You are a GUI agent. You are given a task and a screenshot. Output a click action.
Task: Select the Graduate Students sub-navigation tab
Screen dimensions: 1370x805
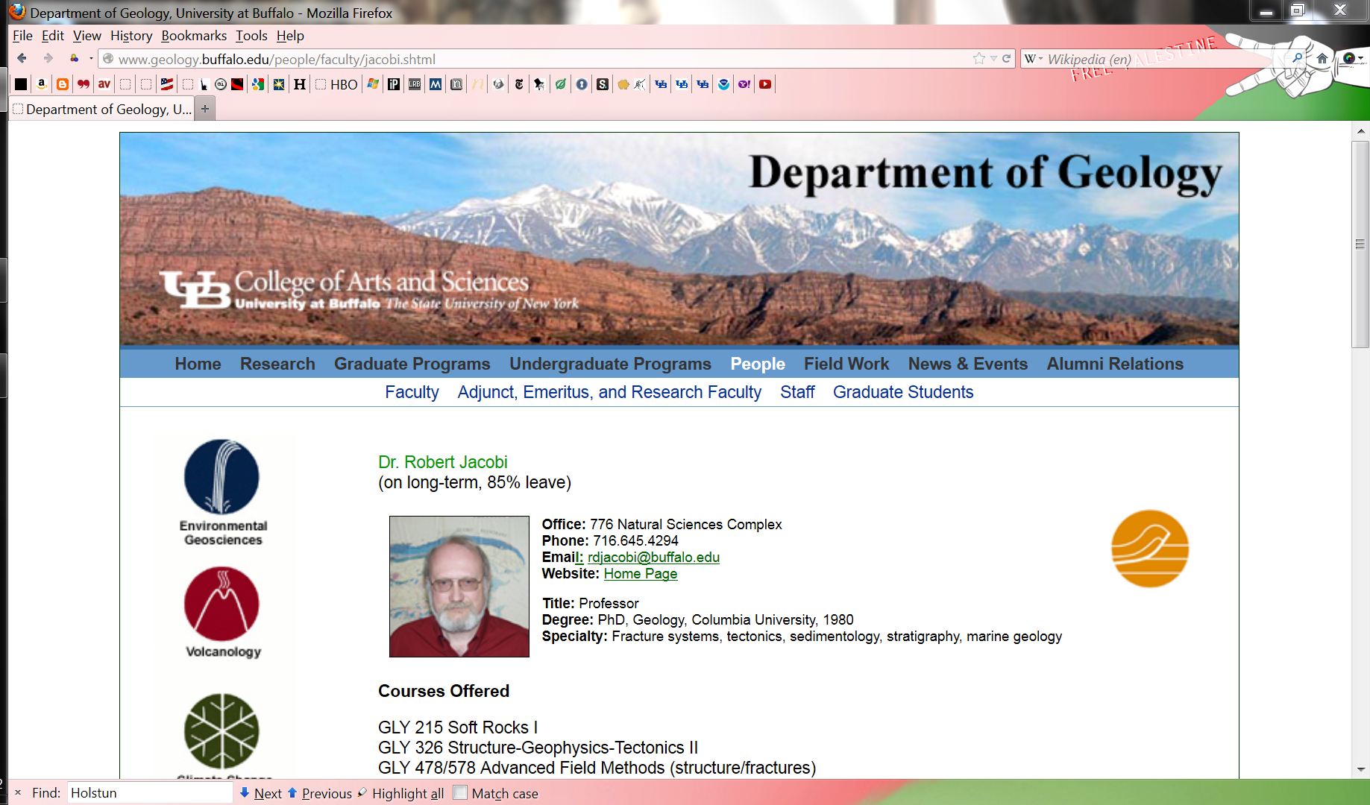point(902,392)
